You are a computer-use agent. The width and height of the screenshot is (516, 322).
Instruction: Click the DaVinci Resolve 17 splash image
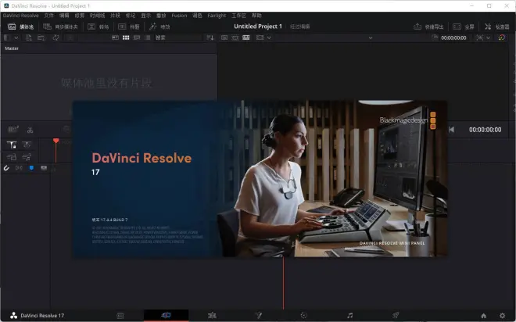click(260, 178)
